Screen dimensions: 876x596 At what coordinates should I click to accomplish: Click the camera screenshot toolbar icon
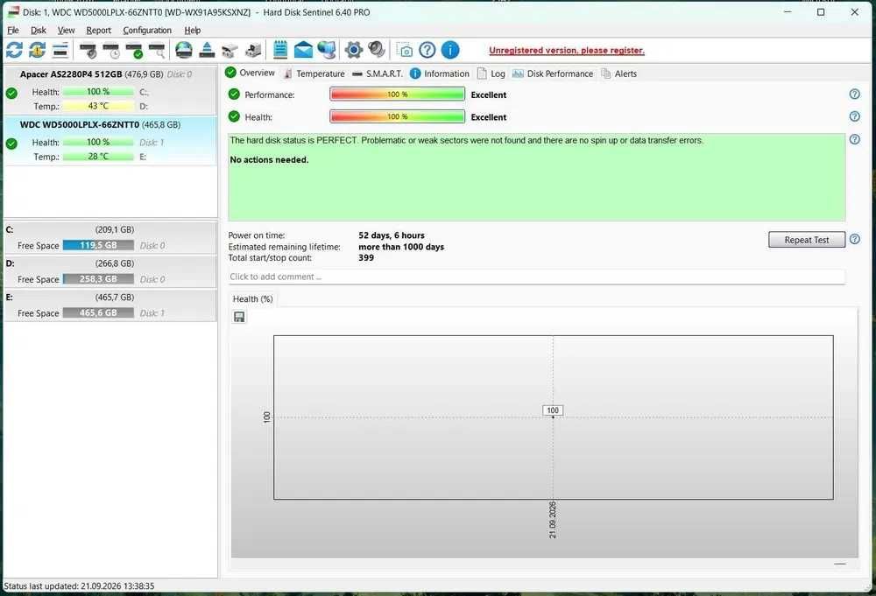coord(405,50)
